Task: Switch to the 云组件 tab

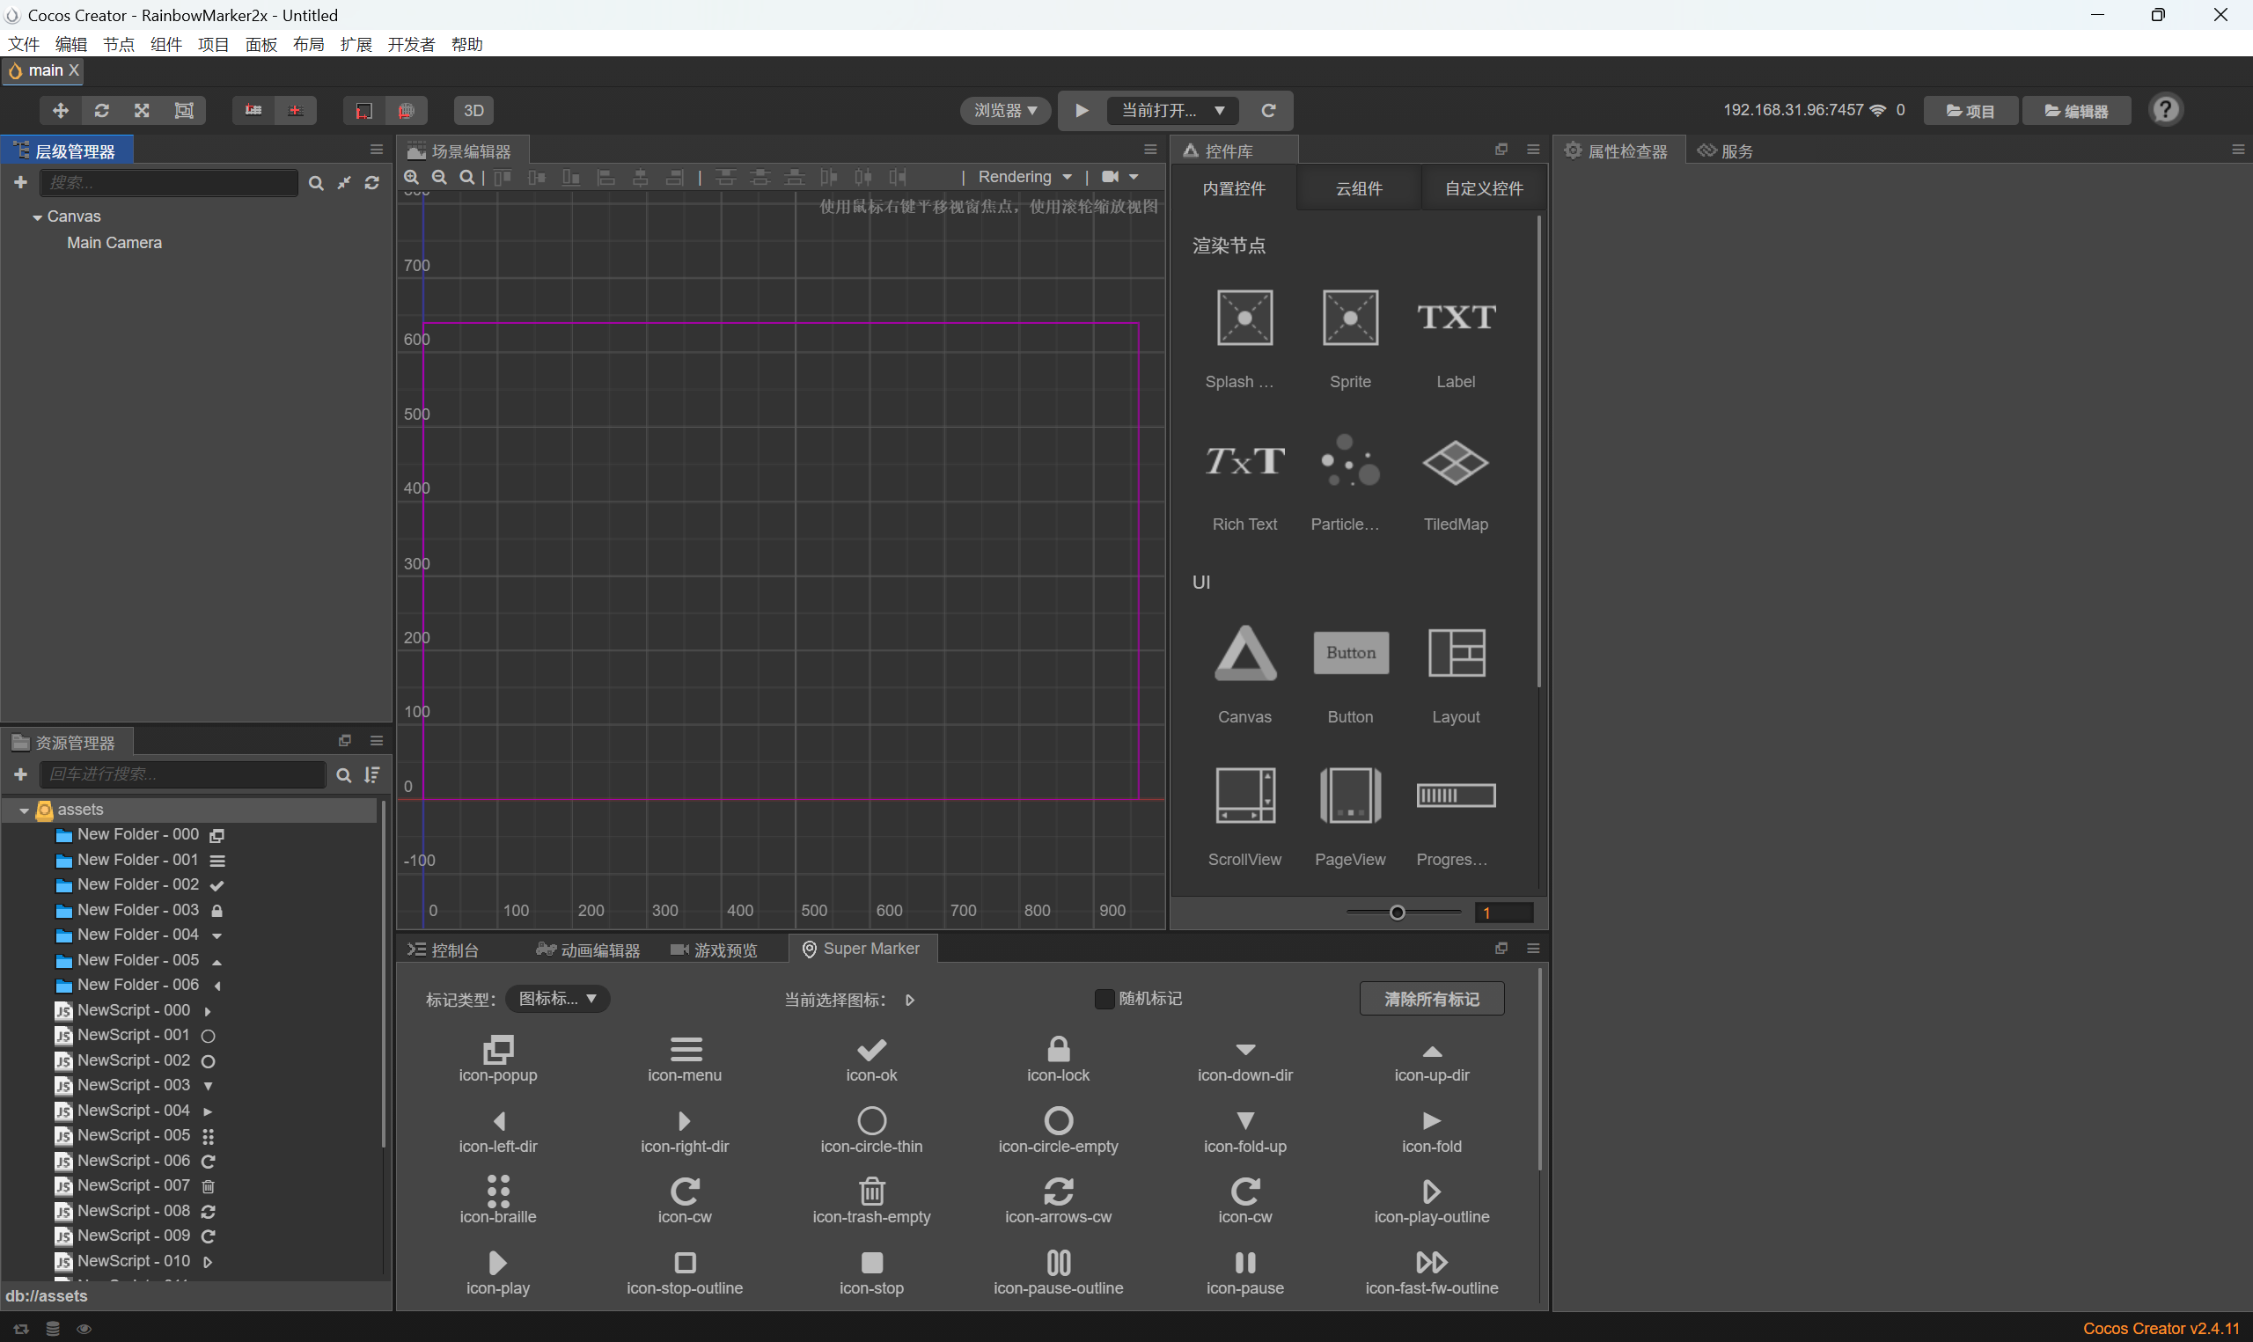Action: [x=1358, y=188]
